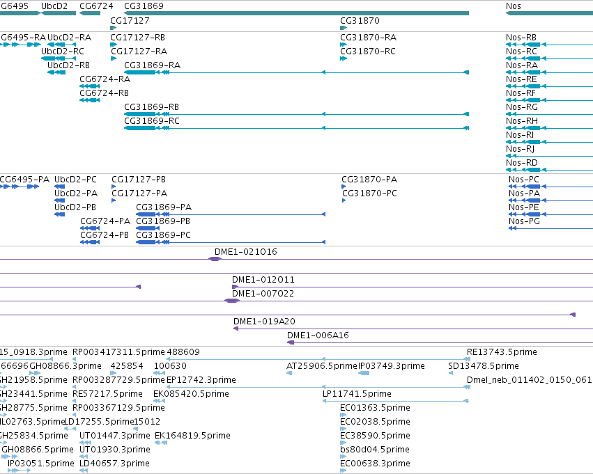The height and width of the screenshot is (474, 593).
Task: Click transcript Nos-RD label
Action: coord(521,163)
